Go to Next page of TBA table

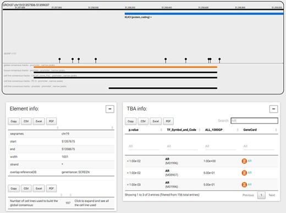click(272, 195)
